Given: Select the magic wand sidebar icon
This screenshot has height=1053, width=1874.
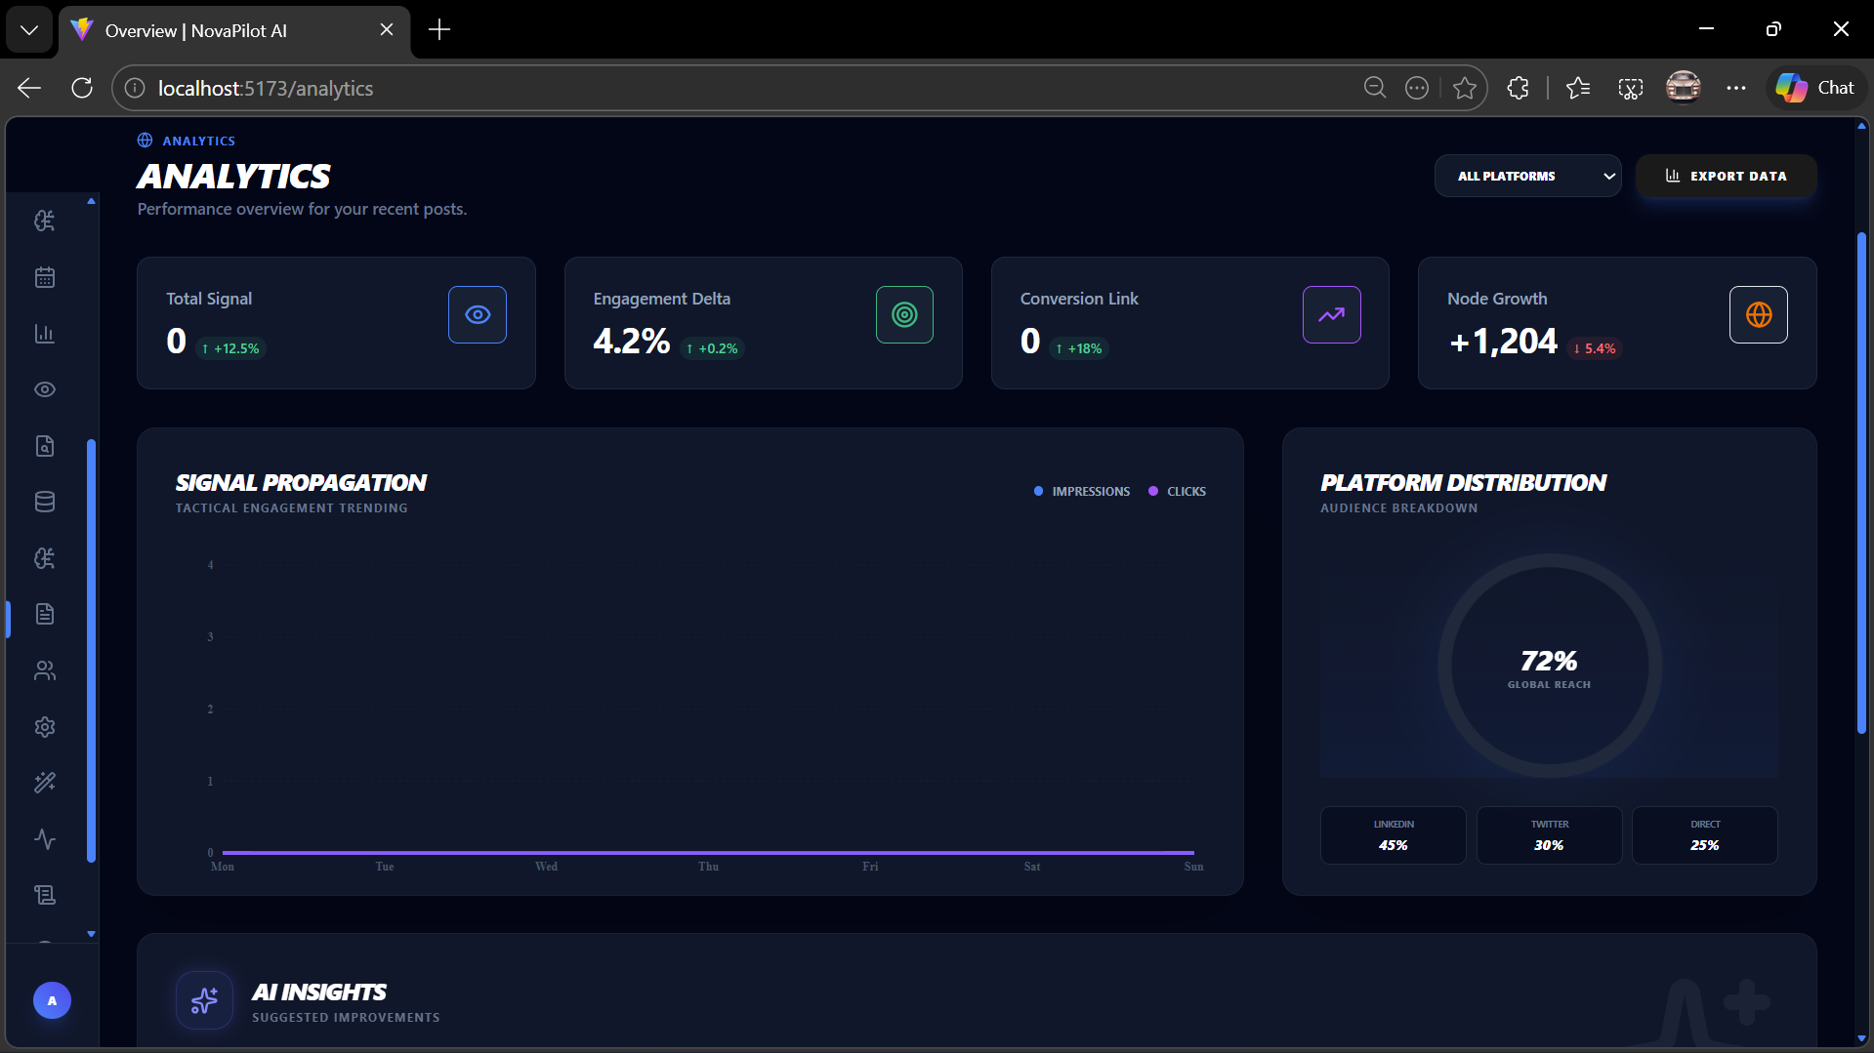Looking at the screenshot, I should tap(45, 783).
